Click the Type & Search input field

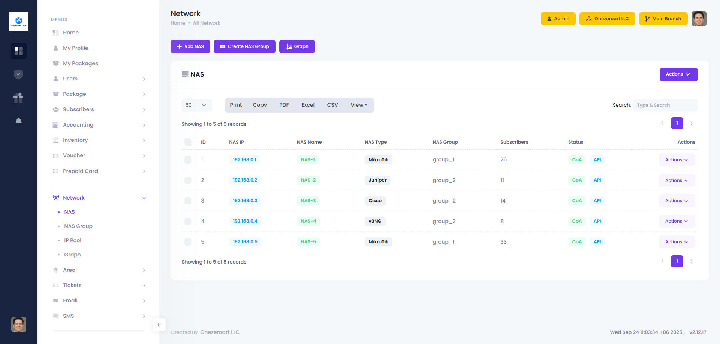point(665,105)
